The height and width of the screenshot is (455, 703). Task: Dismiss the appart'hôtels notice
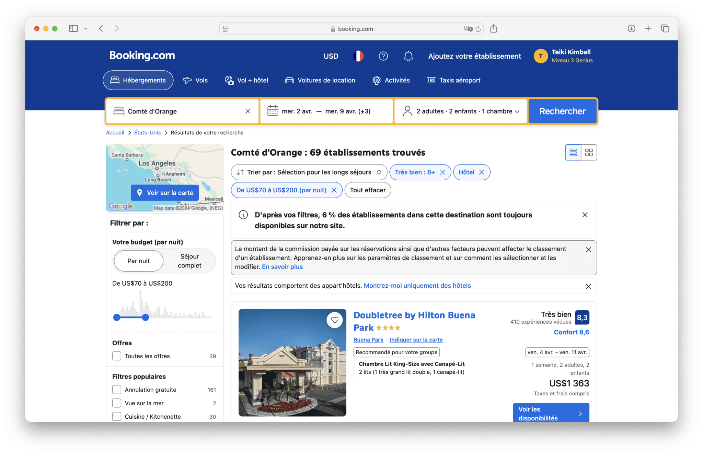tap(588, 286)
